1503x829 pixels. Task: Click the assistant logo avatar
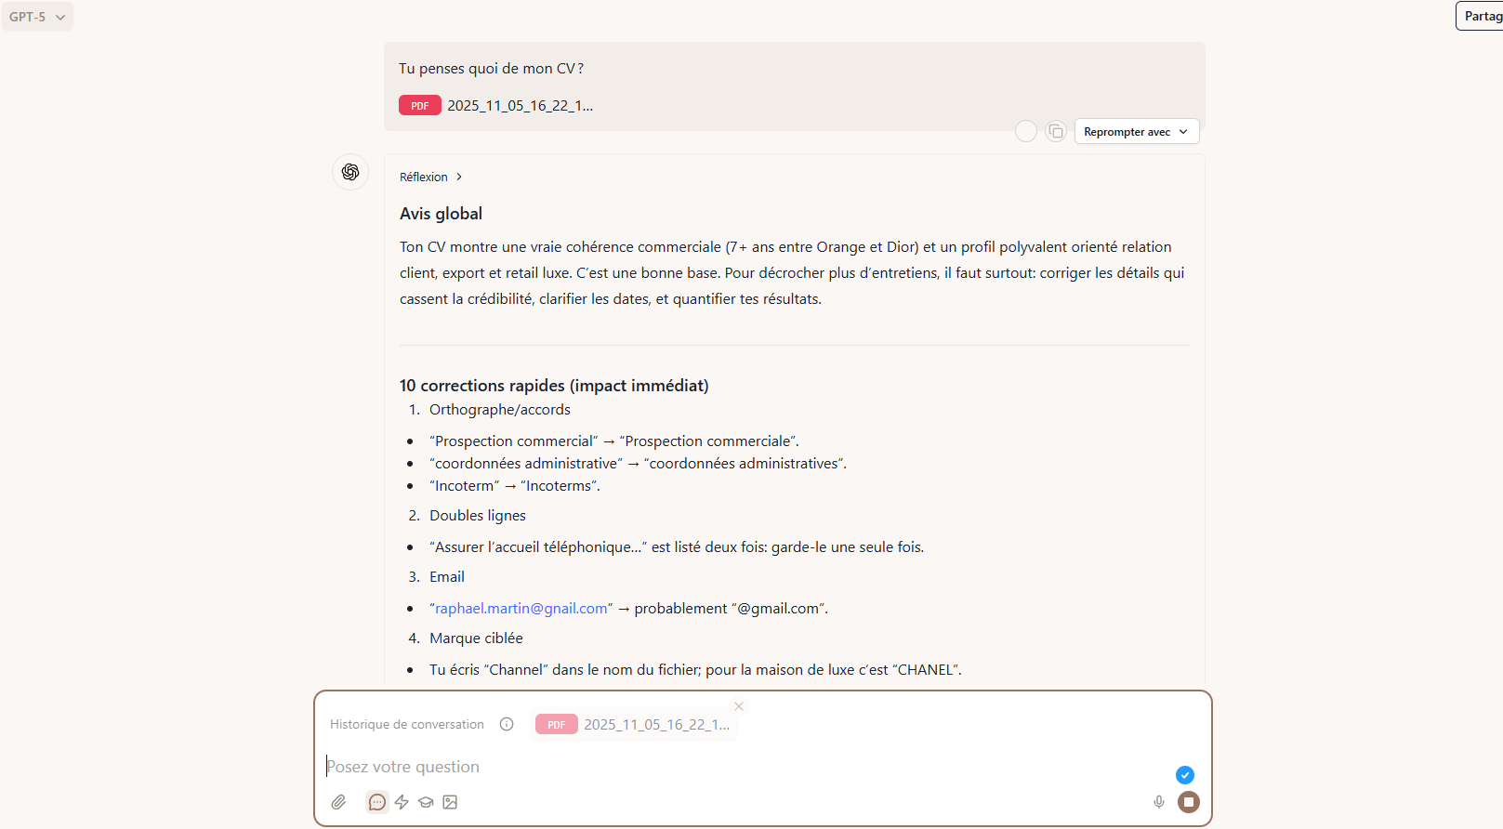point(350,172)
